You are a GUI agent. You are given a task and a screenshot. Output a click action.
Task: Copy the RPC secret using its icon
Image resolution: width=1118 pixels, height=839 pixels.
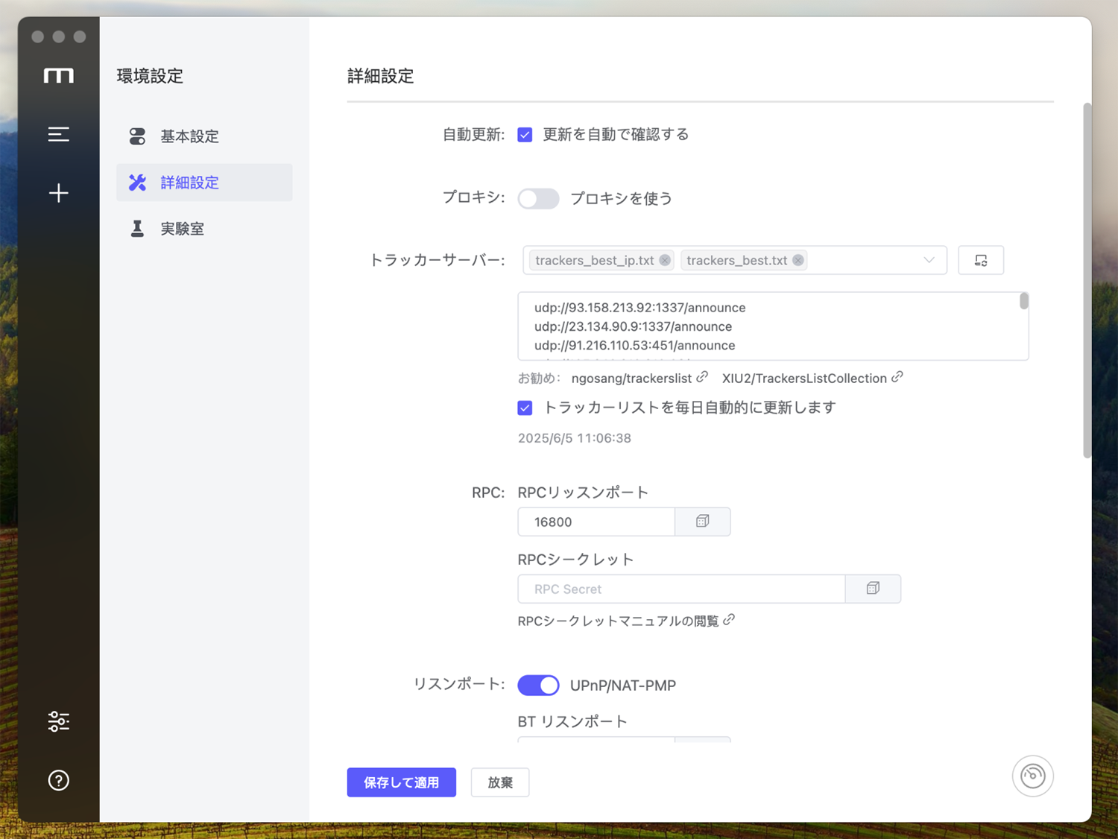873,589
